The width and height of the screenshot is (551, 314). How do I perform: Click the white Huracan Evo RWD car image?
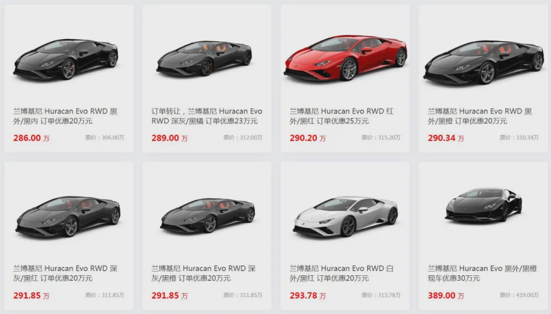[x=345, y=216]
